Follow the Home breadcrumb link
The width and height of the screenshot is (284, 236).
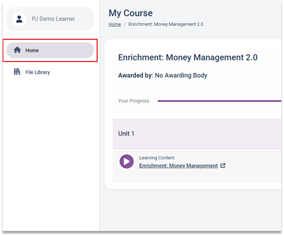point(115,24)
